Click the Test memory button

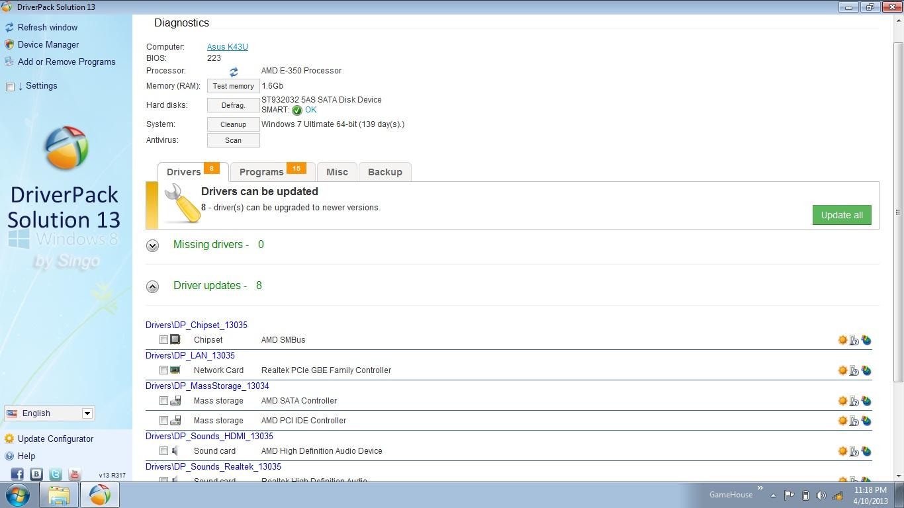[234, 86]
